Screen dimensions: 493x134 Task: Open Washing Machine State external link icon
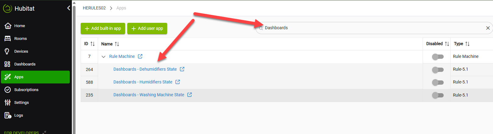pos(189,95)
